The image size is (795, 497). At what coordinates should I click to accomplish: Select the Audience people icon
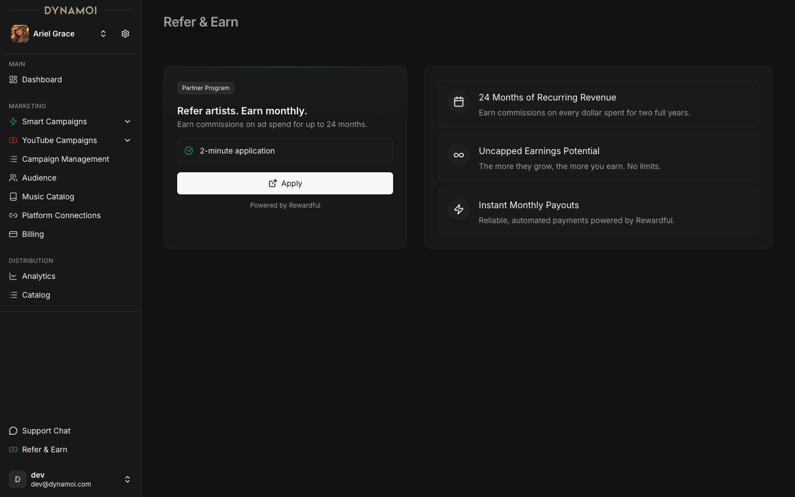click(13, 178)
